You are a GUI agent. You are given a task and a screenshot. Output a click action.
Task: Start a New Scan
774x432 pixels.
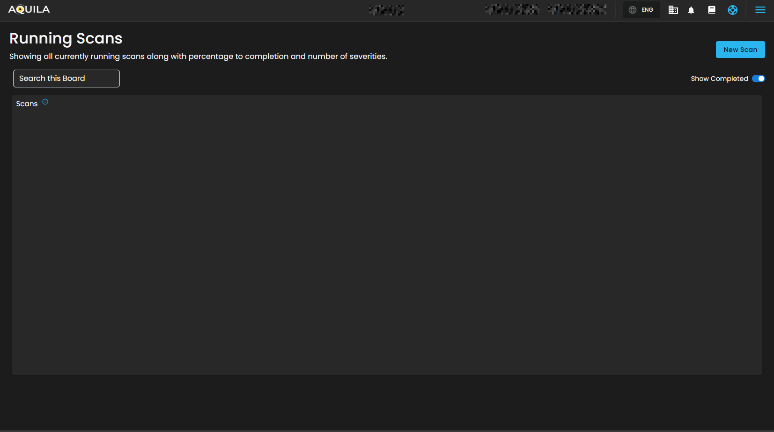point(740,50)
